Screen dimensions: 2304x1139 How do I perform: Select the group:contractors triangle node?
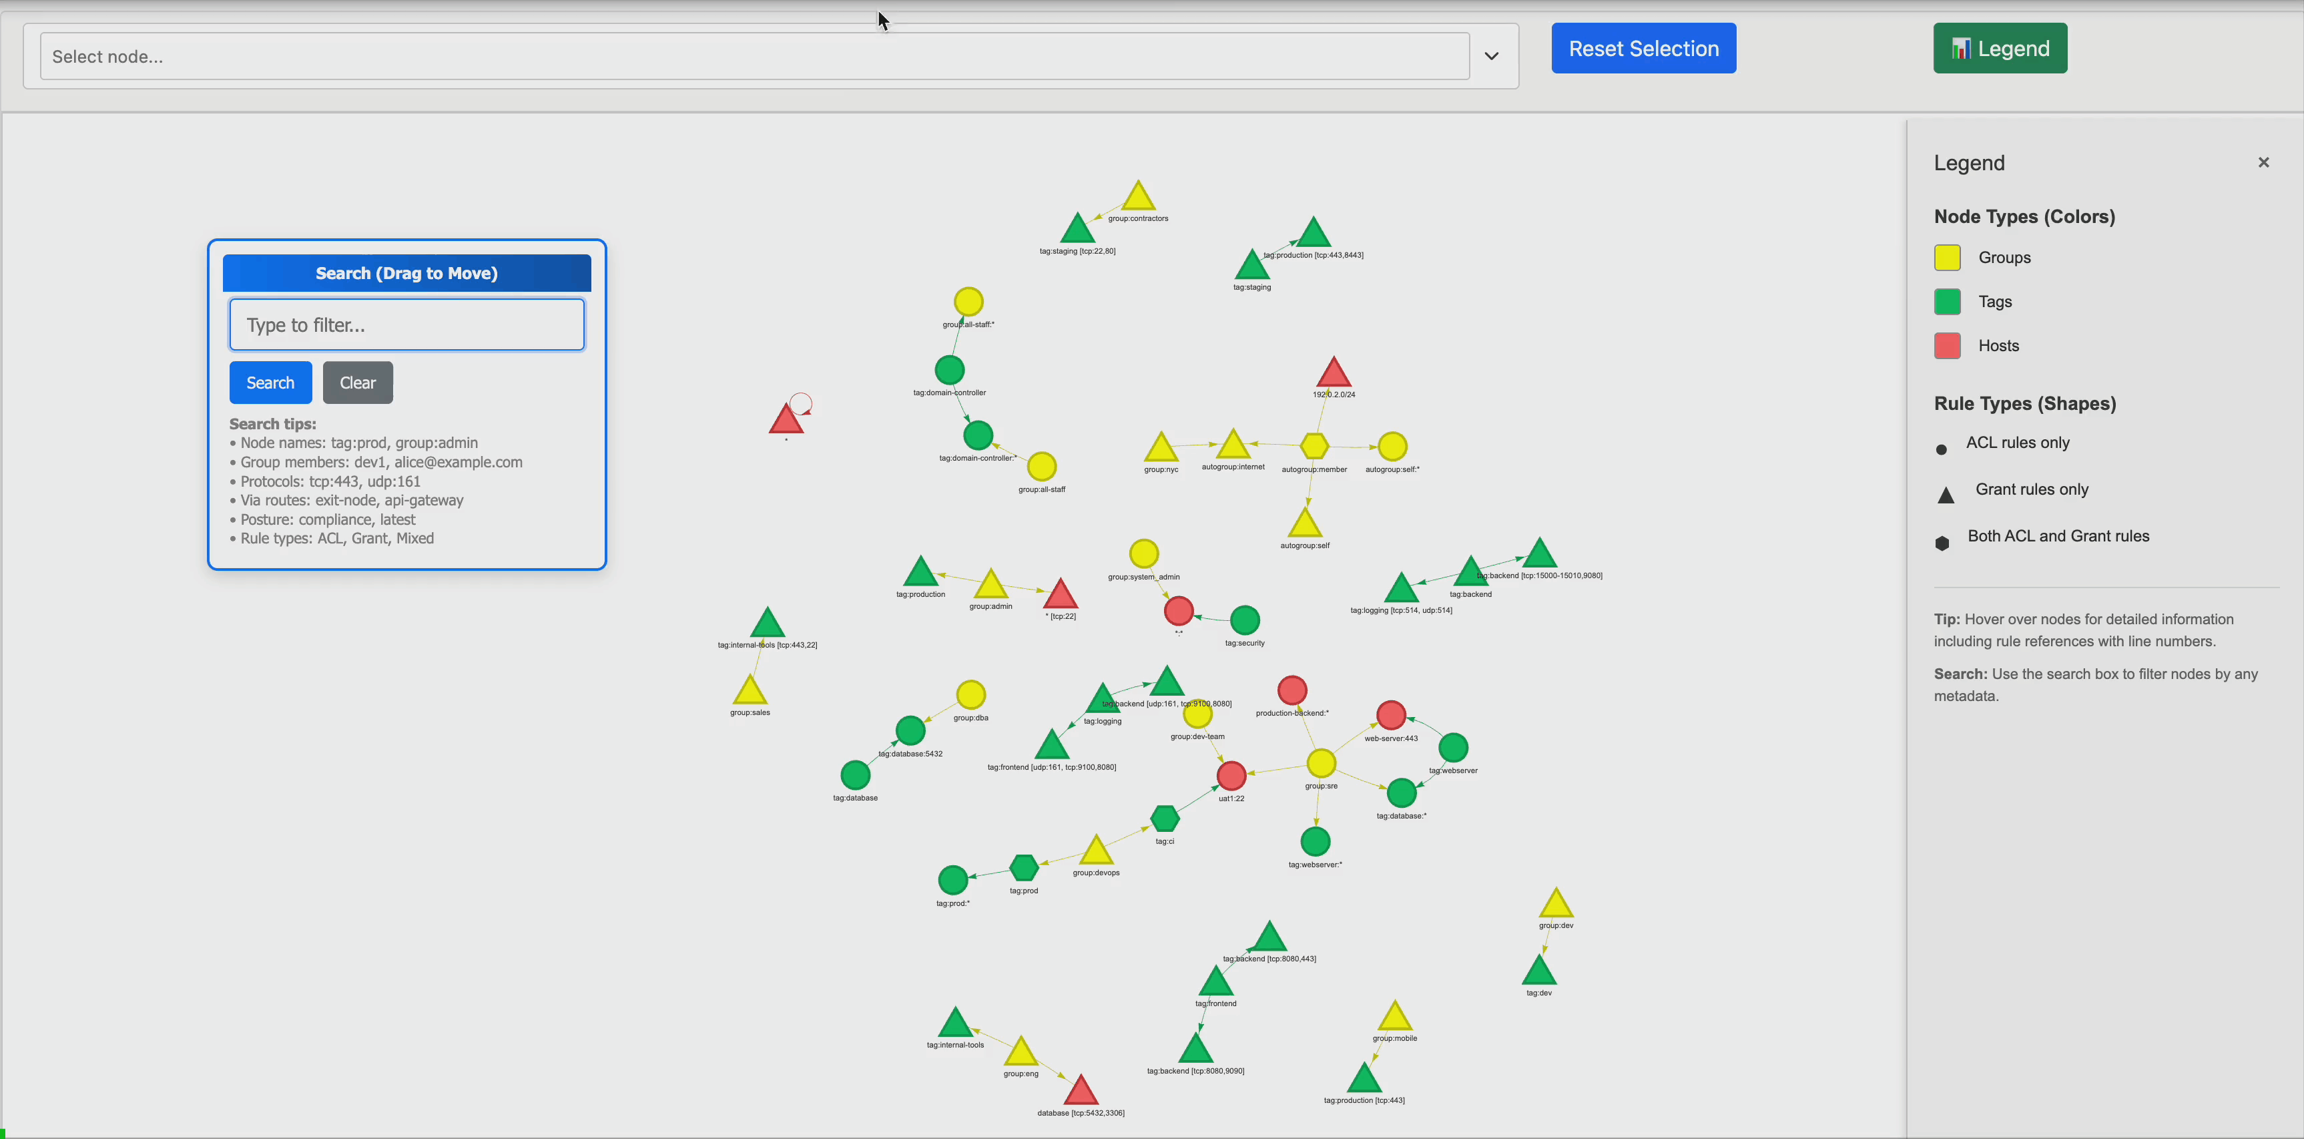tap(1139, 196)
